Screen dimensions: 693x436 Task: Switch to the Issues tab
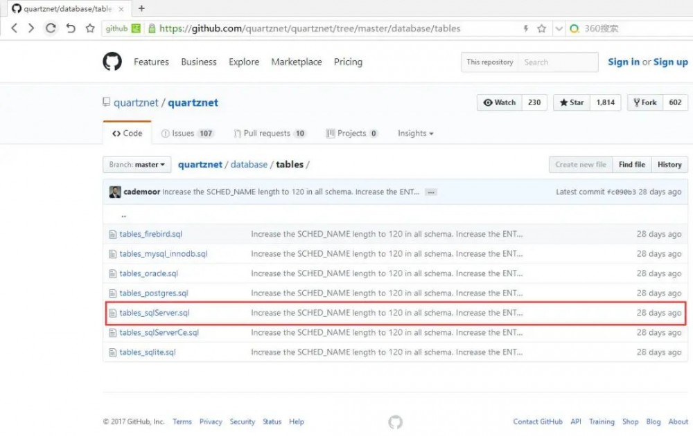coord(186,133)
